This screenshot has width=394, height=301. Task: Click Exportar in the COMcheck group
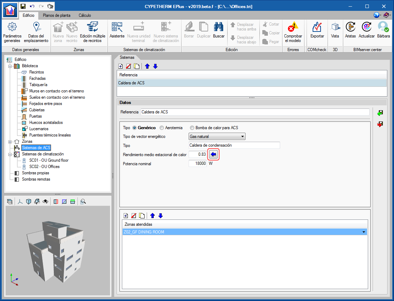pyautogui.click(x=317, y=30)
